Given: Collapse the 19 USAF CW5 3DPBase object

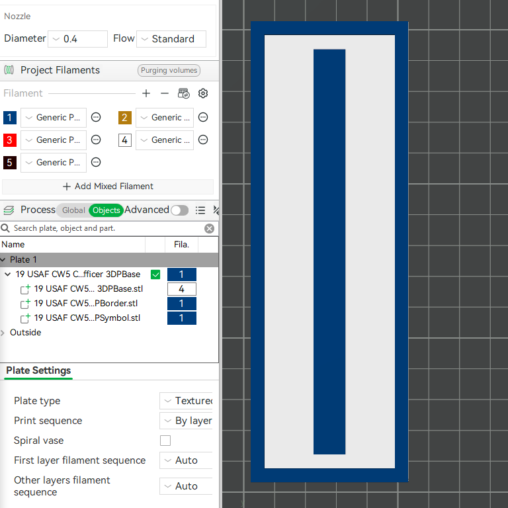Looking at the screenshot, I should pos(8,274).
